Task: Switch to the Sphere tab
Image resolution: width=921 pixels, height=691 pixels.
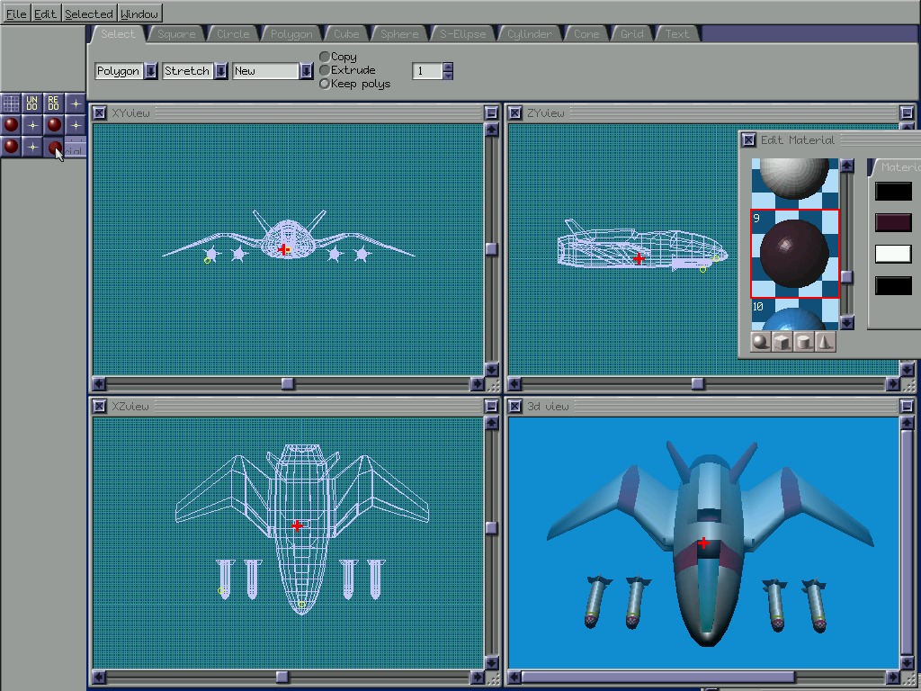Action: [398, 34]
